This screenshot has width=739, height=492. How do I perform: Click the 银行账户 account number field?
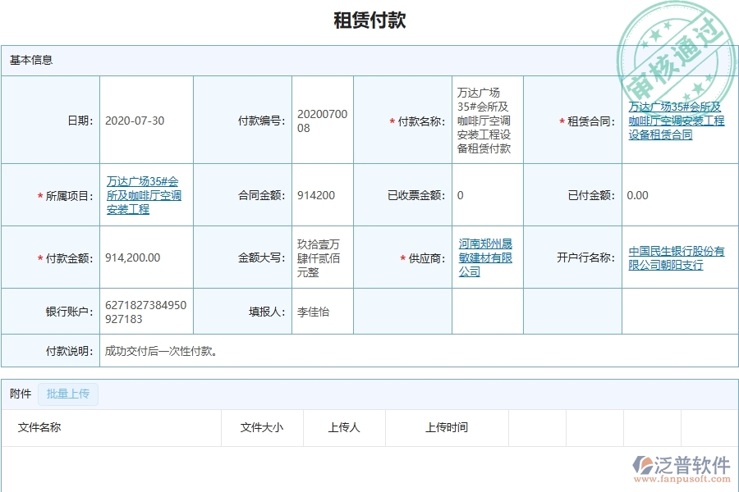144,311
